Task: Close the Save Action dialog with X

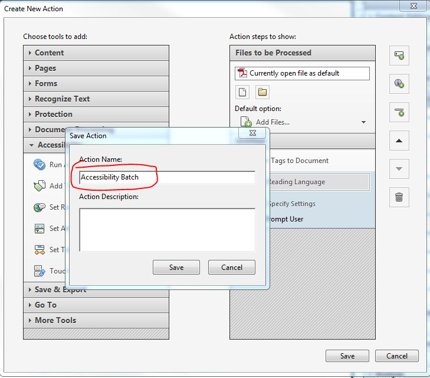Action: coord(252,133)
